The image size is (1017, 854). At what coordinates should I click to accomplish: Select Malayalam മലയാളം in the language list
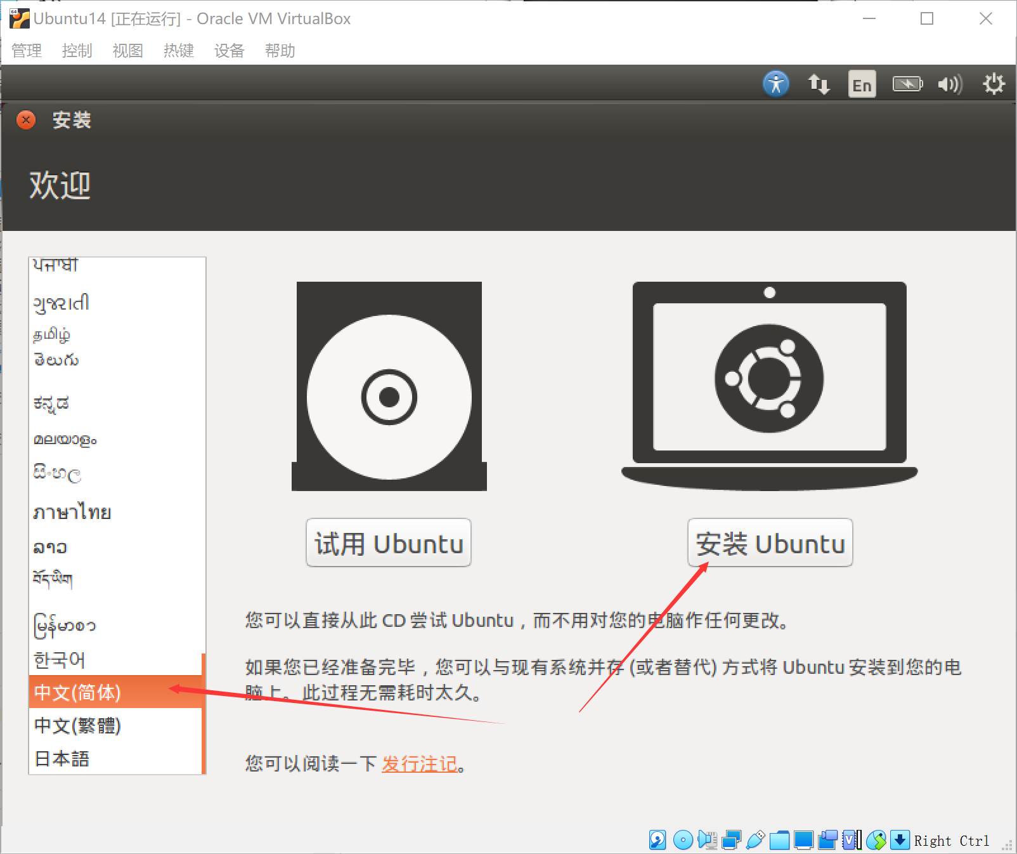click(x=115, y=439)
